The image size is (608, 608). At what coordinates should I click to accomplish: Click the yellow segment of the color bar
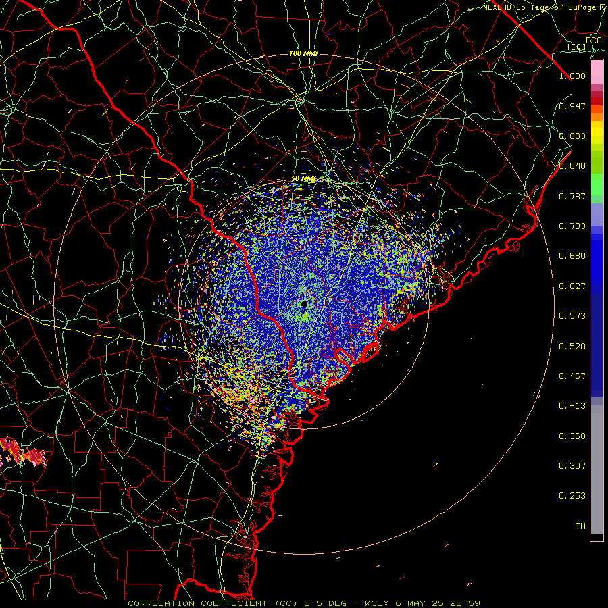pyautogui.click(x=597, y=132)
